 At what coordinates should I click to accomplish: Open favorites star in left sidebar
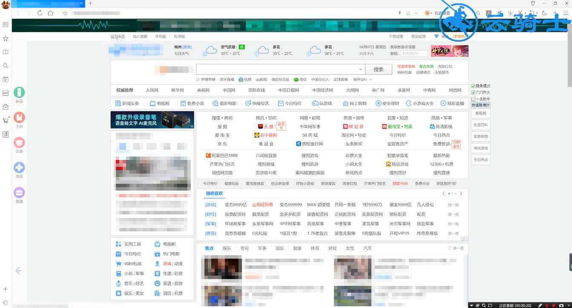tap(6, 38)
